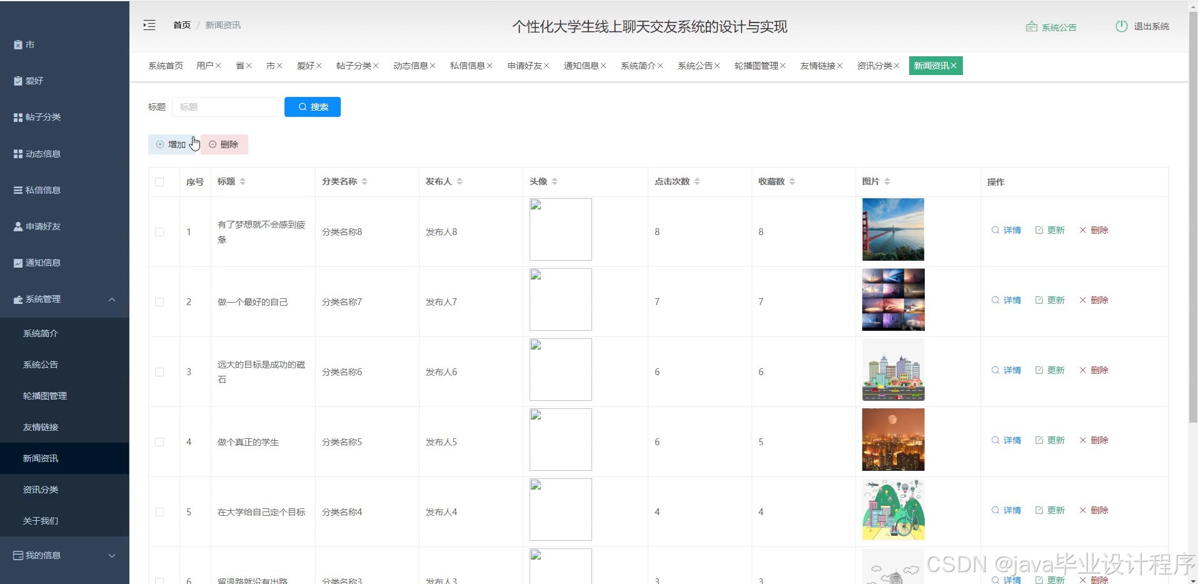1198x584 pixels.
Task: Click the 帖子分类 sidebar grid icon
Action: [18, 117]
